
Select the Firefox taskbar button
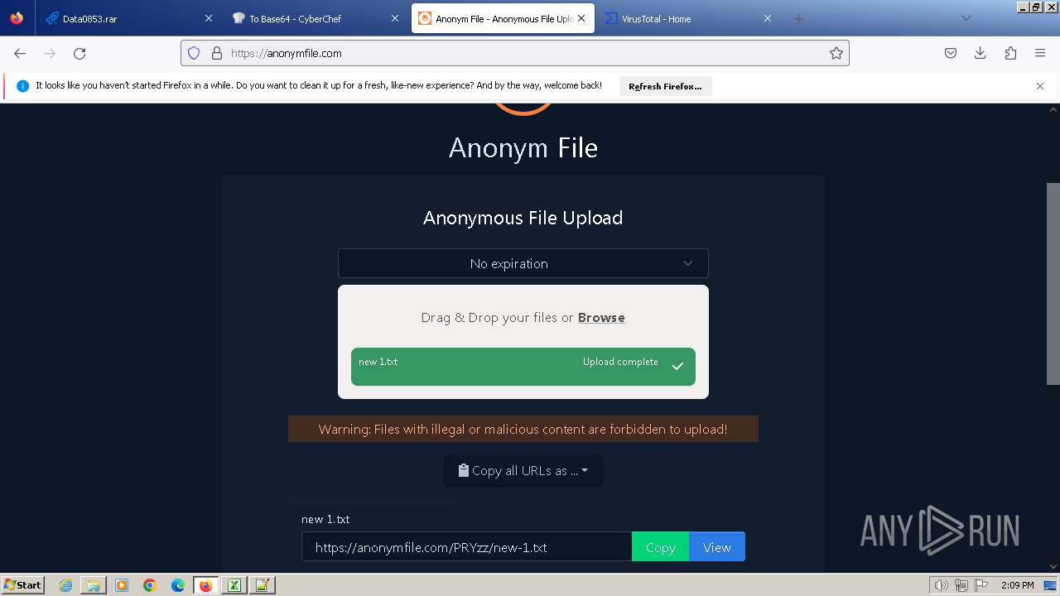[206, 585]
